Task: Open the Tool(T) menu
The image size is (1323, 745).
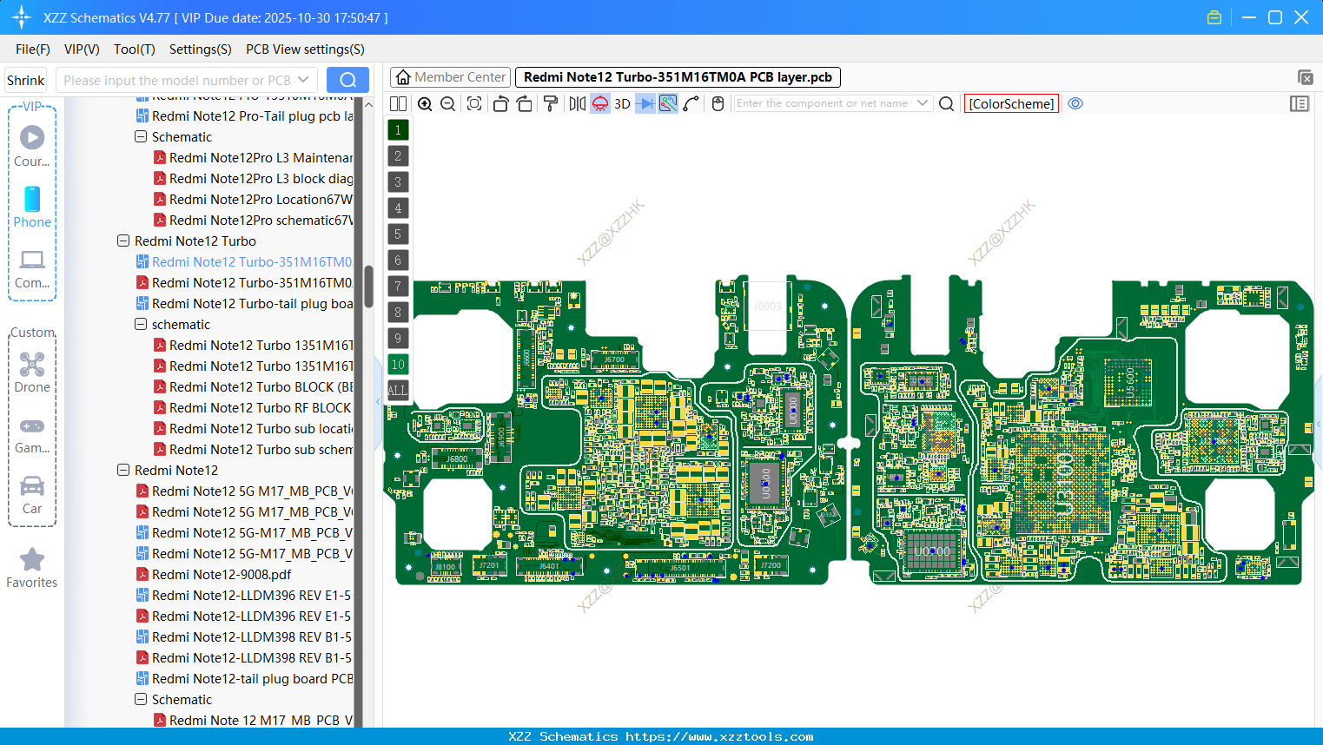Action: pos(134,49)
